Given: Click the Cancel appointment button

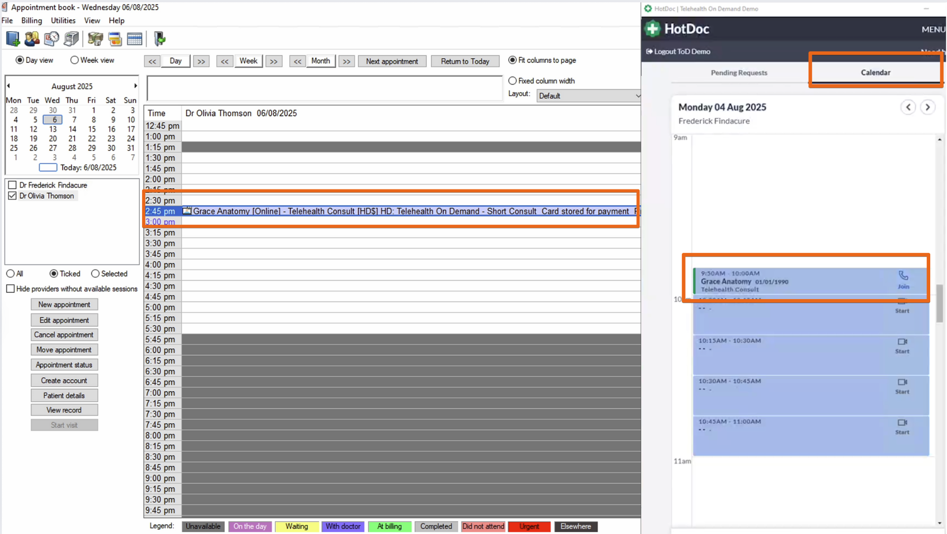Looking at the screenshot, I should (x=64, y=335).
